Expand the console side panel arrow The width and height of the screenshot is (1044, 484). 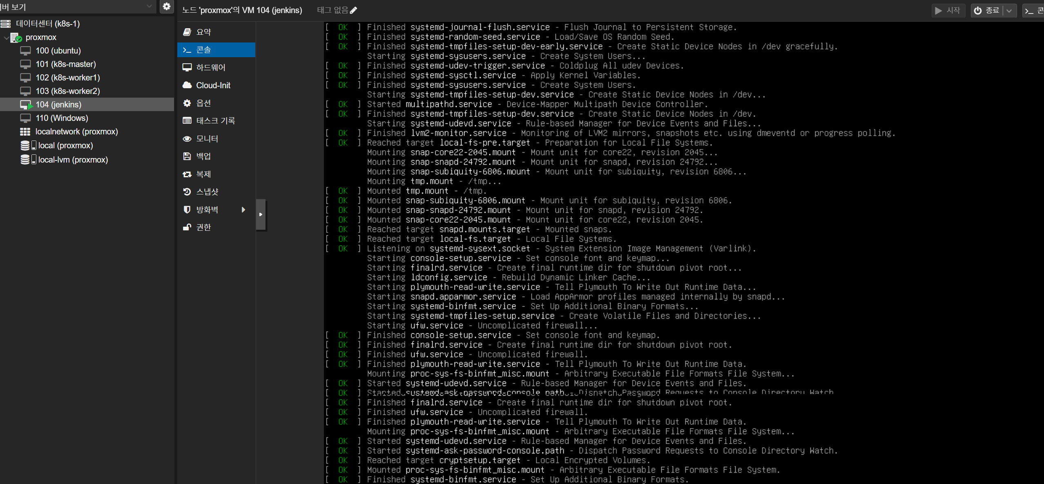261,214
